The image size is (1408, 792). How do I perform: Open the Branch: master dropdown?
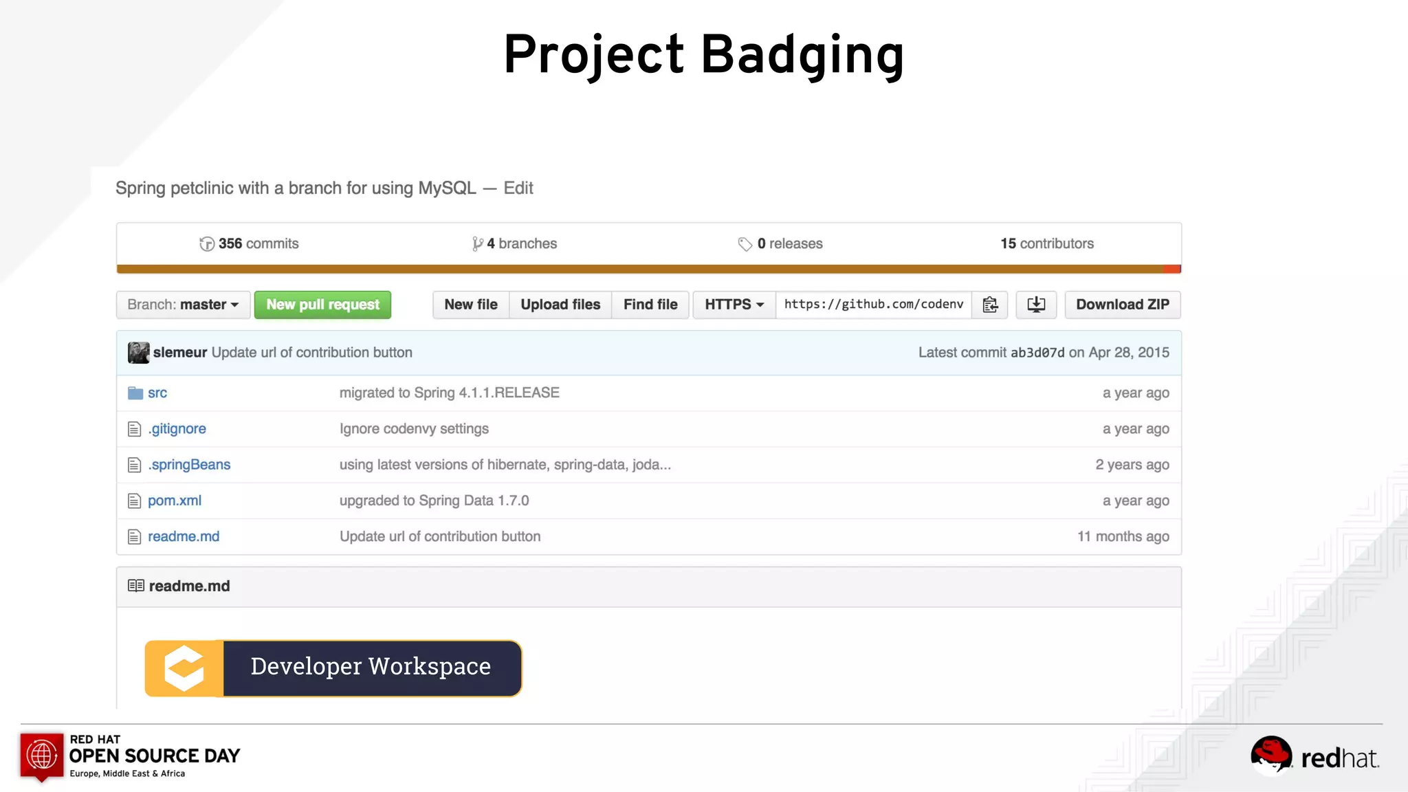click(x=183, y=305)
